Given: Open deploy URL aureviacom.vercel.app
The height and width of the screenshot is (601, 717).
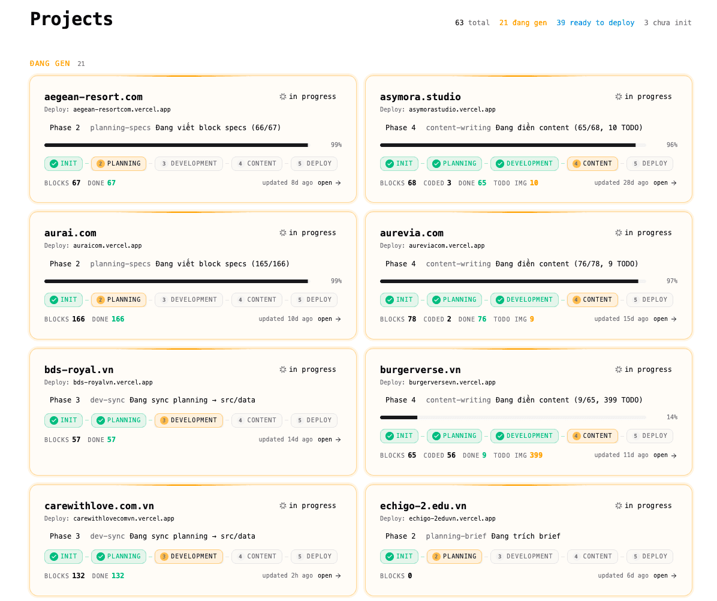Looking at the screenshot, I should 446,245.
